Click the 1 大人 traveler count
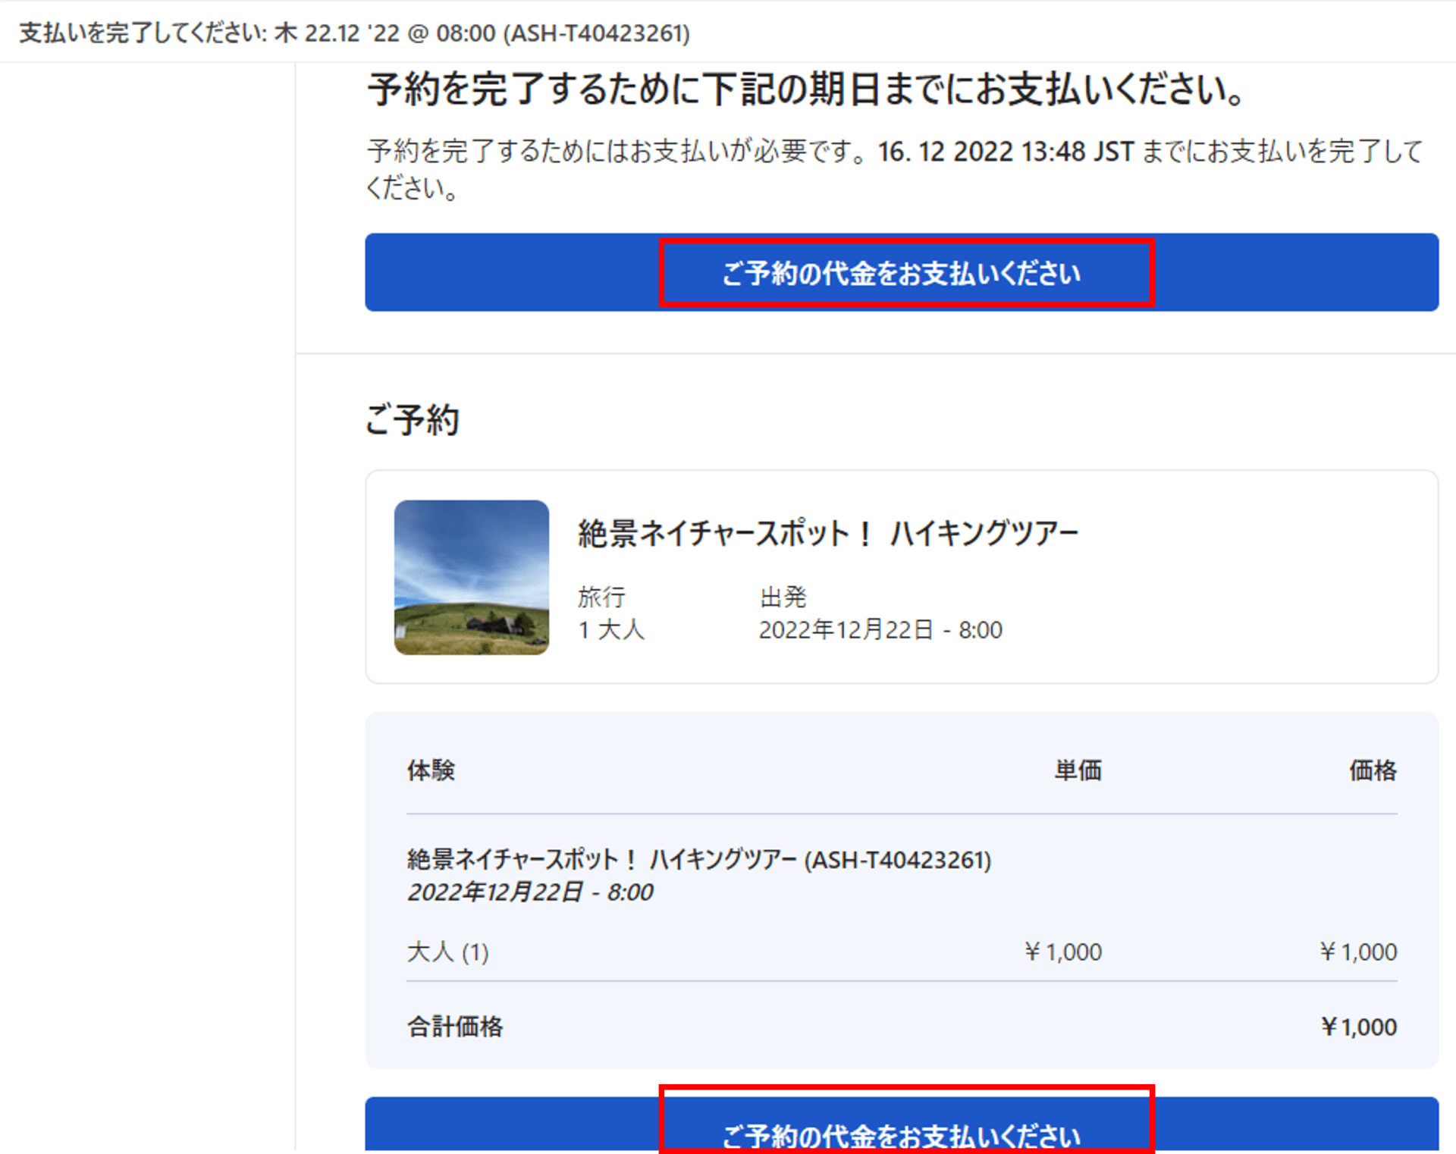This screenshot has width=1456, height=1154. point(611,630)
